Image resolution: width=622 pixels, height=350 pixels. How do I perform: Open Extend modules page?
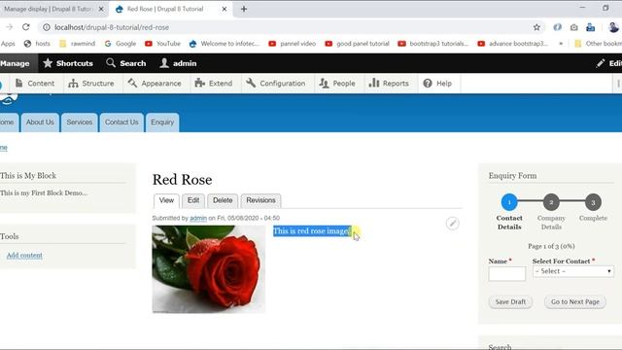coord(214,84)
